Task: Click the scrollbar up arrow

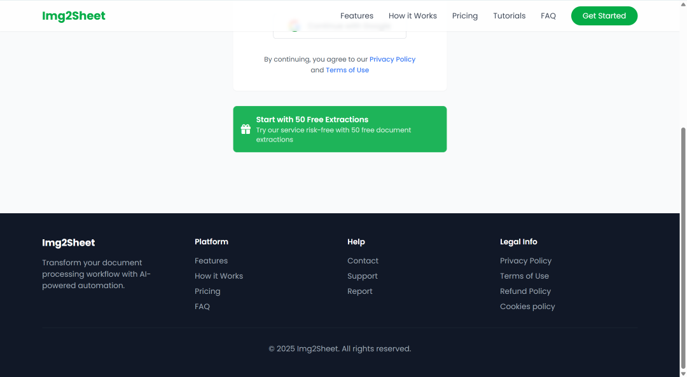Action: [x=683, y=3]
